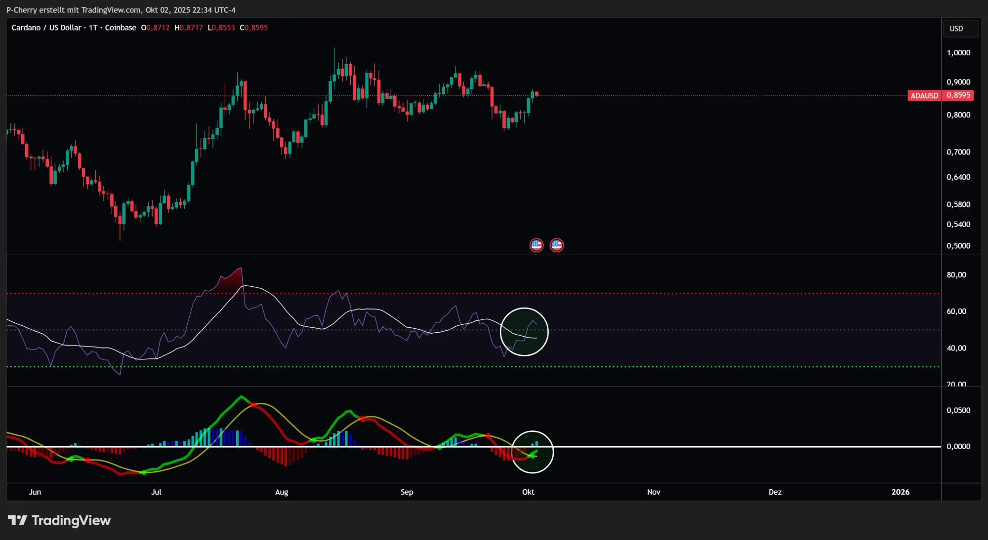Click the red ADAUSD symbol price tag
Screen dimensions: 988x540
tap(924, 95)
